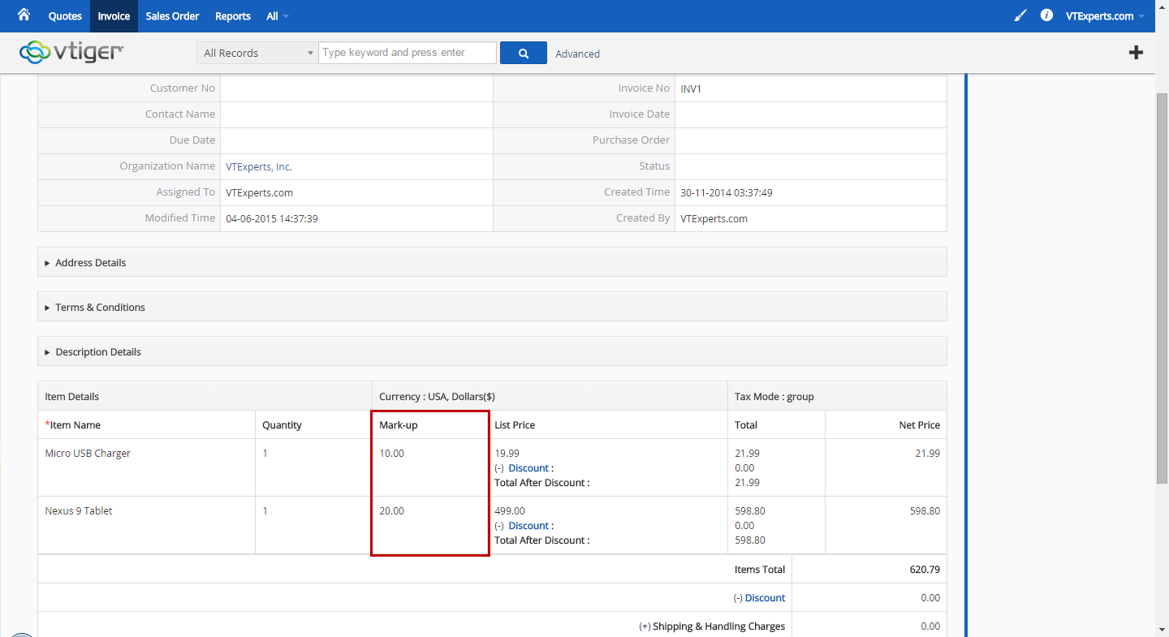The image size is (1169, 637).
Task: Click the Currency : USA, Dollars($) label
Action: [x=437, y=397]
